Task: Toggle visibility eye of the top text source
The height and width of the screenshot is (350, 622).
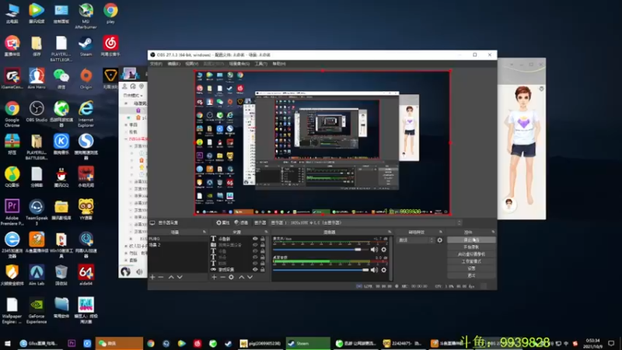Action: (x=255, y=239)
